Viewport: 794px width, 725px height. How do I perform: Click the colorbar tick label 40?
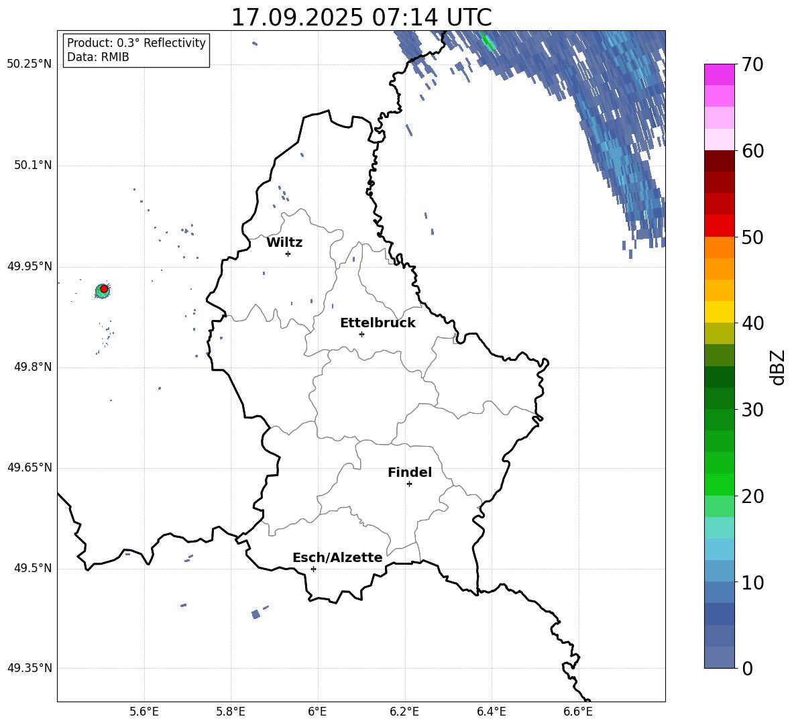pos(752,323)
